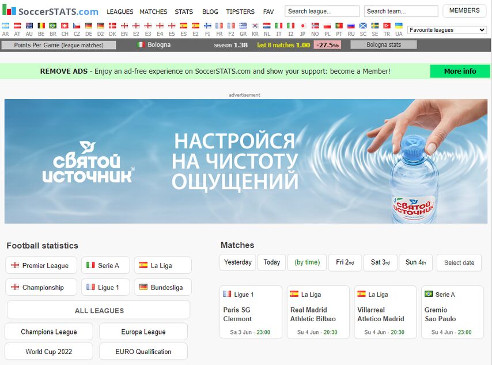492x365 pixels.
Task: Open Russia league via RU flag
Action: (x=351, y=26)
